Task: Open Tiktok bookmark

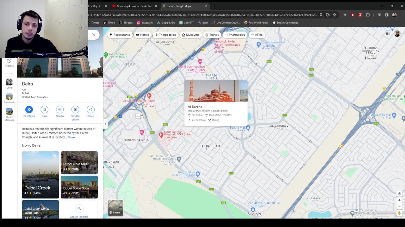Action: tap(109, 23)
